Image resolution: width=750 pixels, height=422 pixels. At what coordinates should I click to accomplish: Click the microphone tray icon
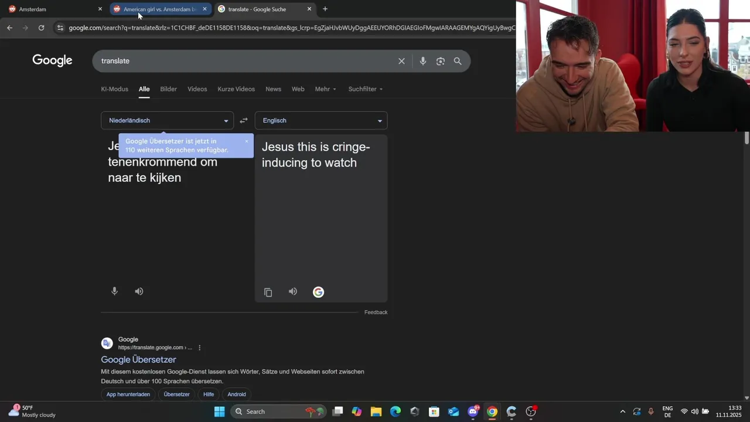click(x=651, y=411)
